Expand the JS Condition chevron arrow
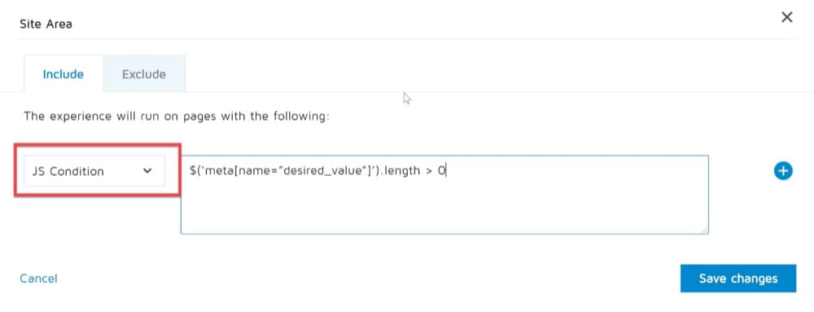The height and width of the screenshot is (312, 814). pyautogui.click(x=147, y=171)
